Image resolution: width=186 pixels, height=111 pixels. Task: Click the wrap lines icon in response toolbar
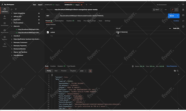[x=90, y=71]
